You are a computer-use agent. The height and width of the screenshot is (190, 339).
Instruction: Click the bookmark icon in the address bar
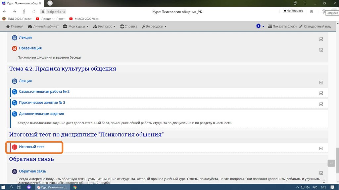click(x=312, y=12)
